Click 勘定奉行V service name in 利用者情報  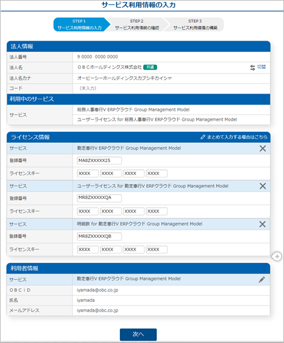tap(128, 279)
